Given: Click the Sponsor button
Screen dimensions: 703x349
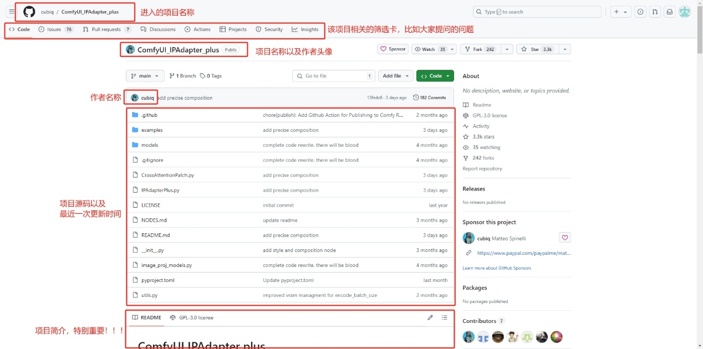Looking at the screenshot, I should [x=393, y=49].
